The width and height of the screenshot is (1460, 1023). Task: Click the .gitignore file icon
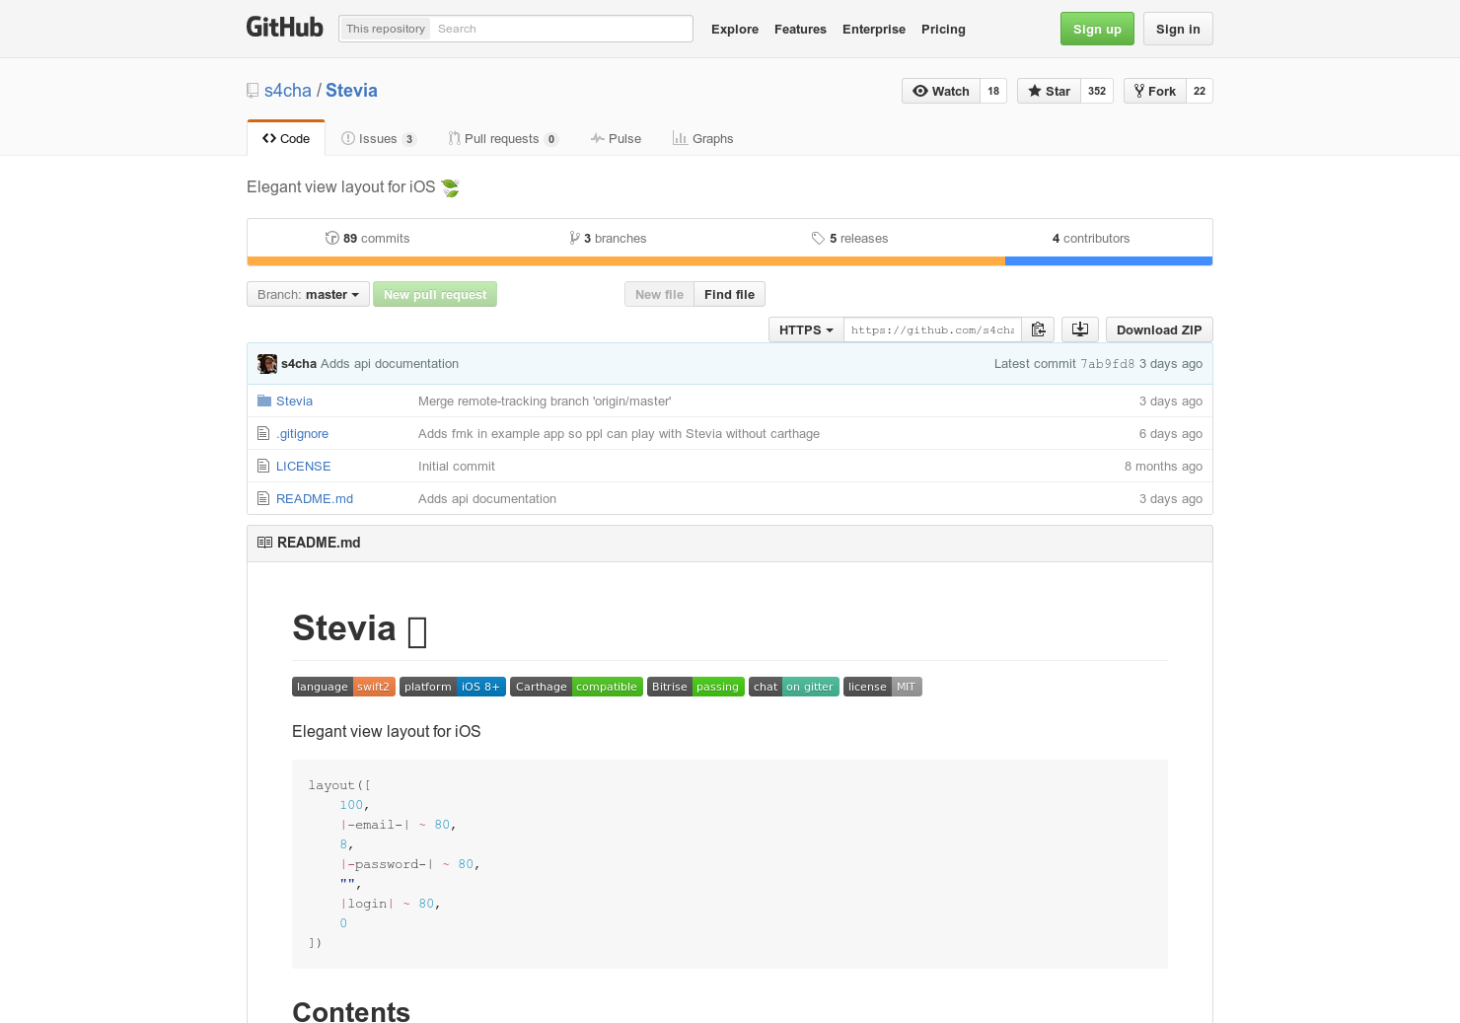coord(263,433)
